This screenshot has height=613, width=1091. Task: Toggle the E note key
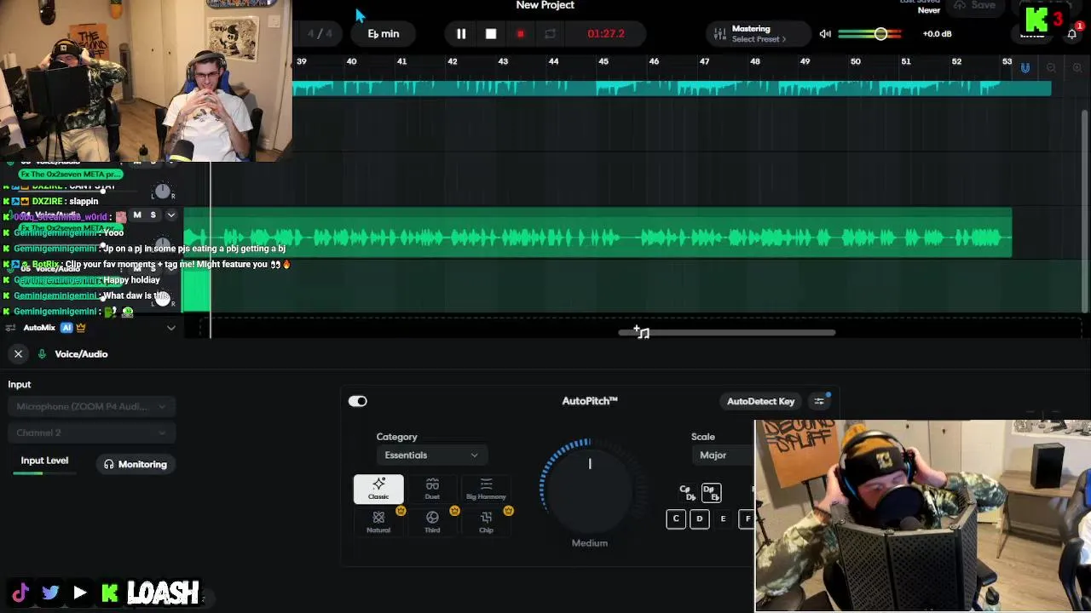click(x=723, y=518)
